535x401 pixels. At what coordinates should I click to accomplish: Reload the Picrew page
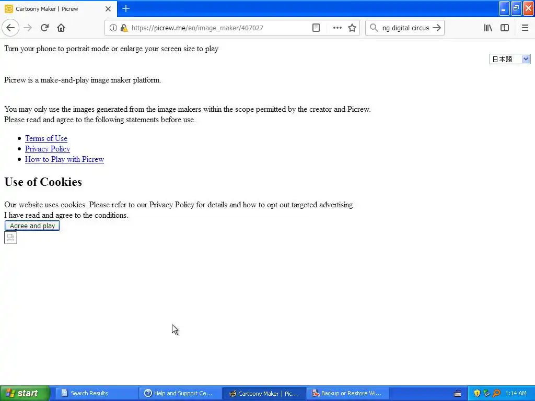click(45, 28)
